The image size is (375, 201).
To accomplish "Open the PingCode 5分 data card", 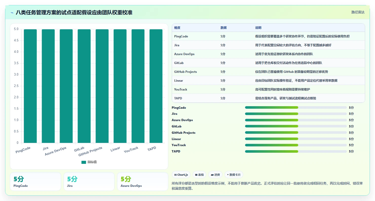I will tap(35, 182).
